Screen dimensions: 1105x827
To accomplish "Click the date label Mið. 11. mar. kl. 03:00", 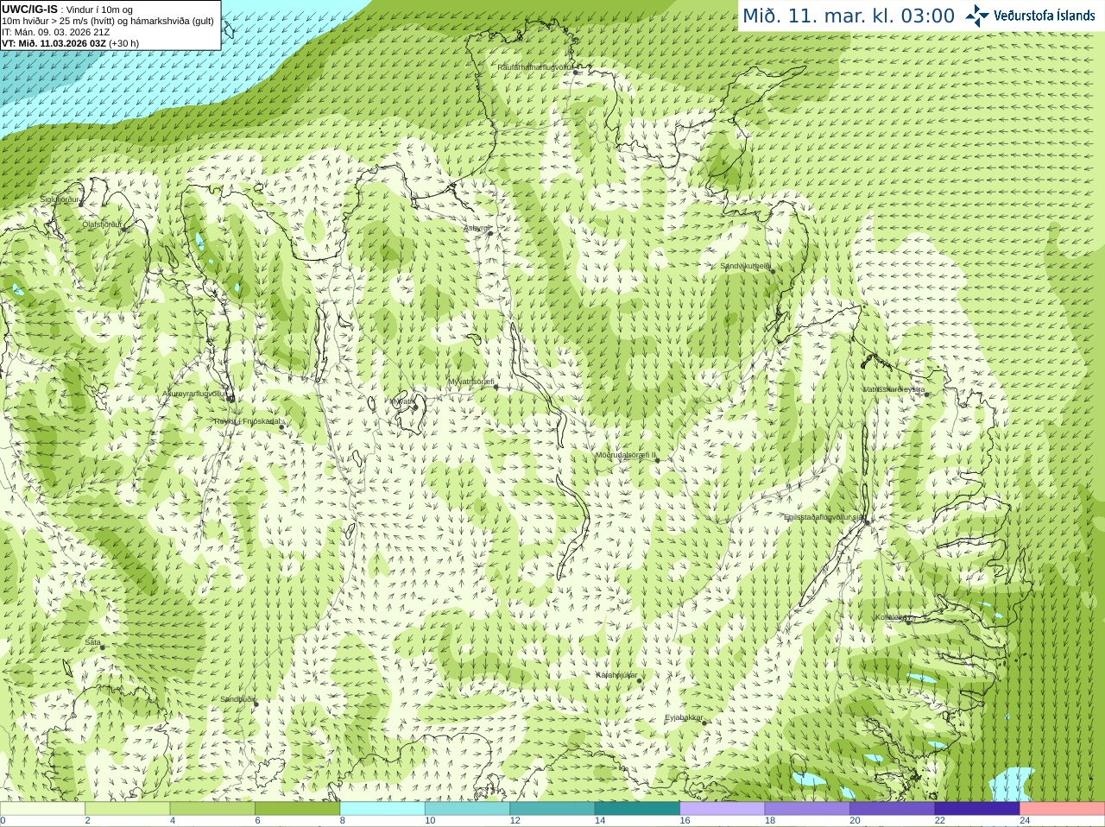I will [849, 16].
